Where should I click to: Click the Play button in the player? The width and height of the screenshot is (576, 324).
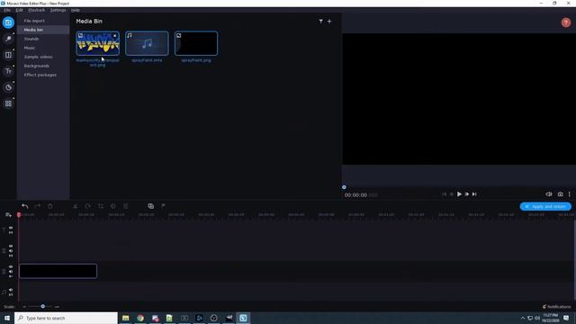pos(459,194)
